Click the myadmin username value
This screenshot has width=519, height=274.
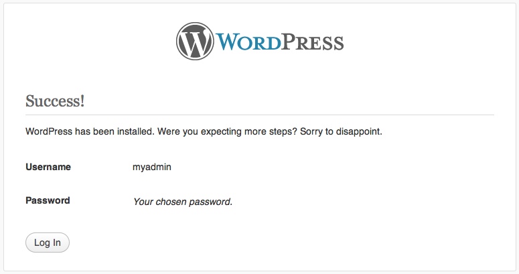(152, 167)
